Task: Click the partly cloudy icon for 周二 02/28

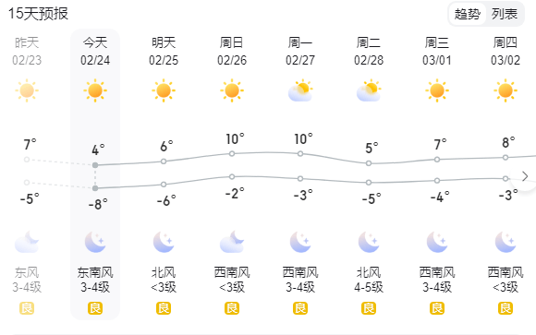Action: (x=369, y=90)
